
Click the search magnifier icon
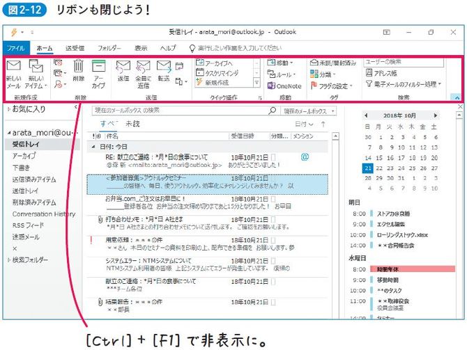coord(272,111)
